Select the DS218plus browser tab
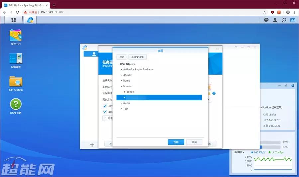The height and width of the screenshot is (177, 299). tap(26, 5)
